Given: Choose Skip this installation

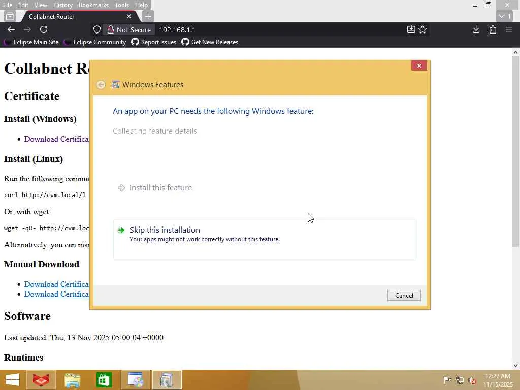Looking at the screenshot, I should click(x=265, y=240).
